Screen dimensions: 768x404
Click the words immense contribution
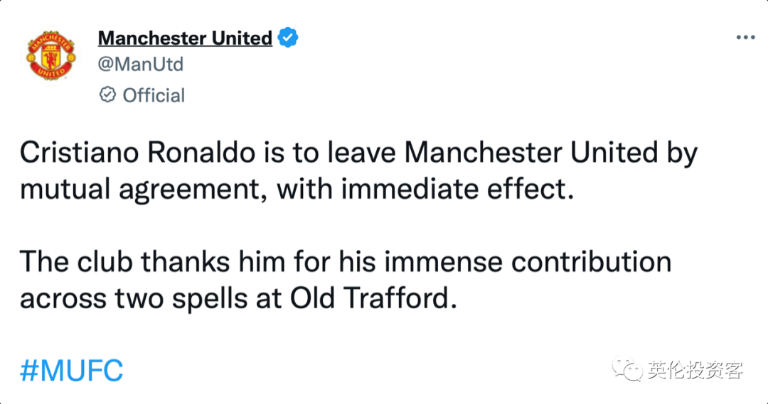click(x=528, y=262)
